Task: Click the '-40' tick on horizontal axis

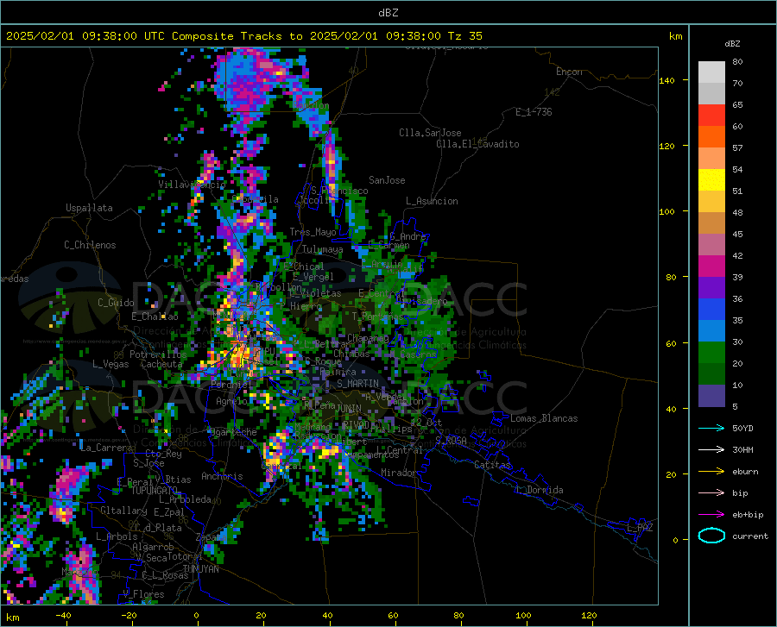Action: 63,616
